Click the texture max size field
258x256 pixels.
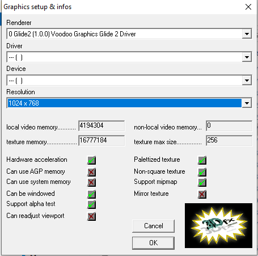tap(229, 140)
